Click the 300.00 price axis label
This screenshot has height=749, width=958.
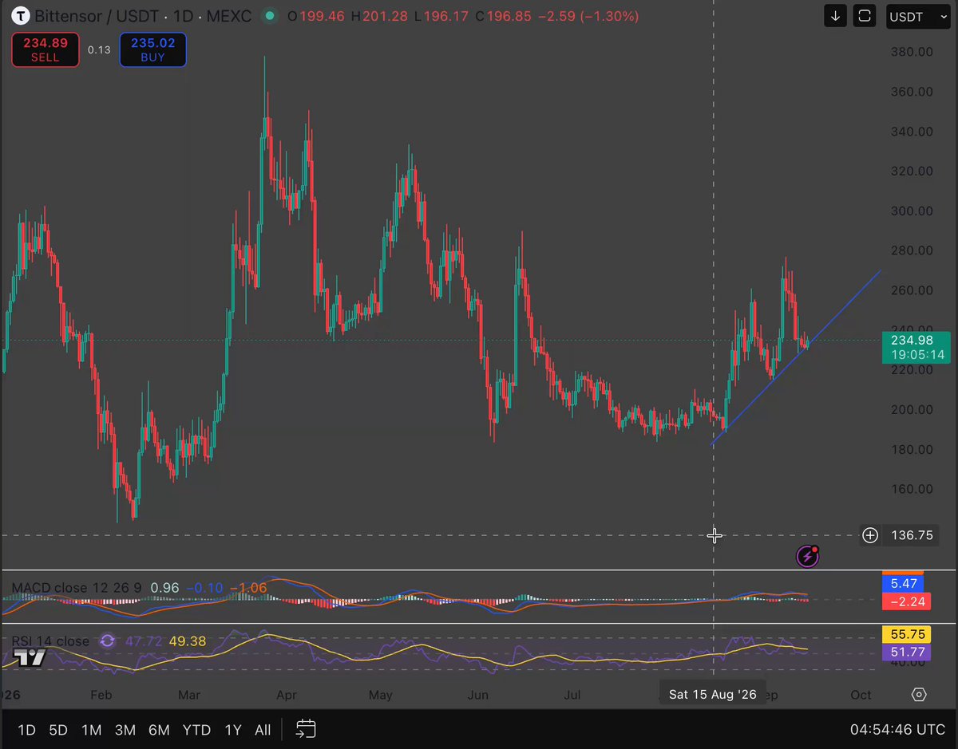[912, 211]
